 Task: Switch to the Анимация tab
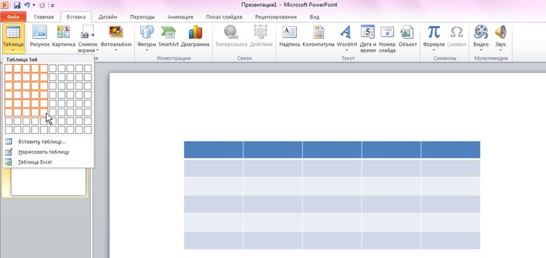click(180, 17)
